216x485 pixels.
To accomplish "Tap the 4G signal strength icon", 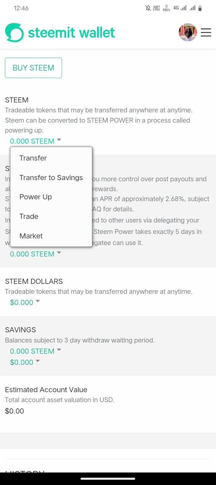I will (180, 8).
